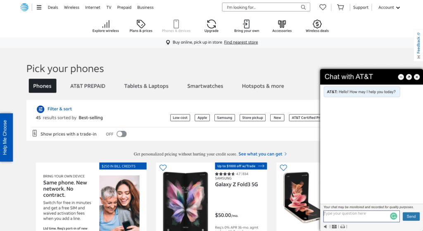
Task: Open the Wireless menu
Action: [71, 7]
